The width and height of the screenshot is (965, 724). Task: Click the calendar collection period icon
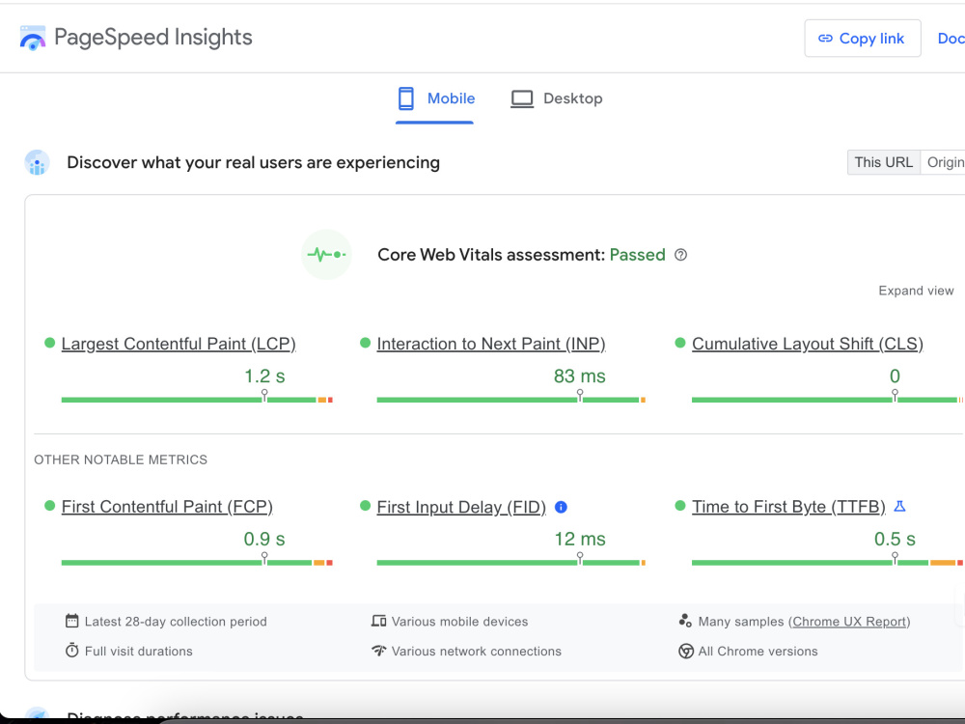tap(72, 621)
